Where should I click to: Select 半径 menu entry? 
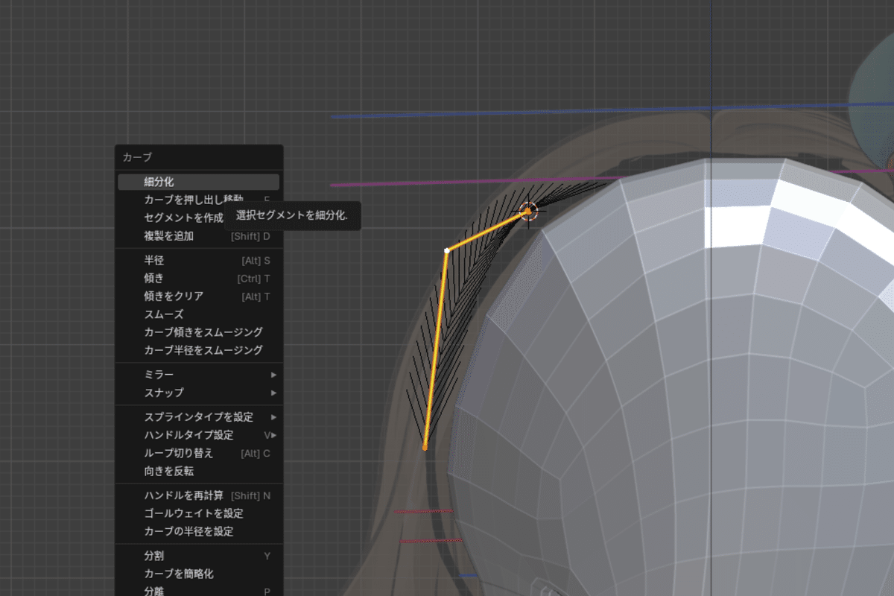point(198,261)
